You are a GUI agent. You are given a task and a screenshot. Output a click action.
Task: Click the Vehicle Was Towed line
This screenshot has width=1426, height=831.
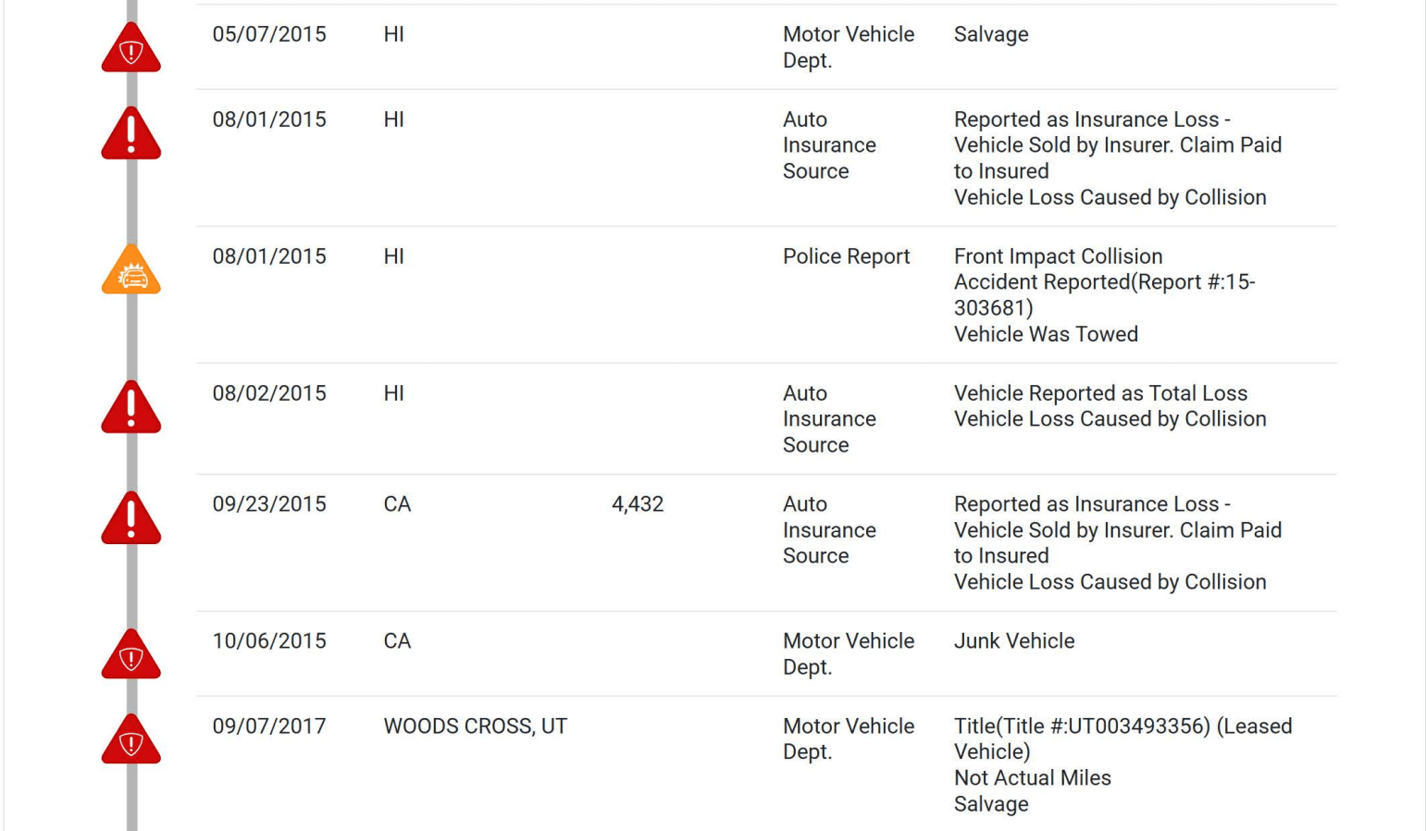tap(1046, 334)
